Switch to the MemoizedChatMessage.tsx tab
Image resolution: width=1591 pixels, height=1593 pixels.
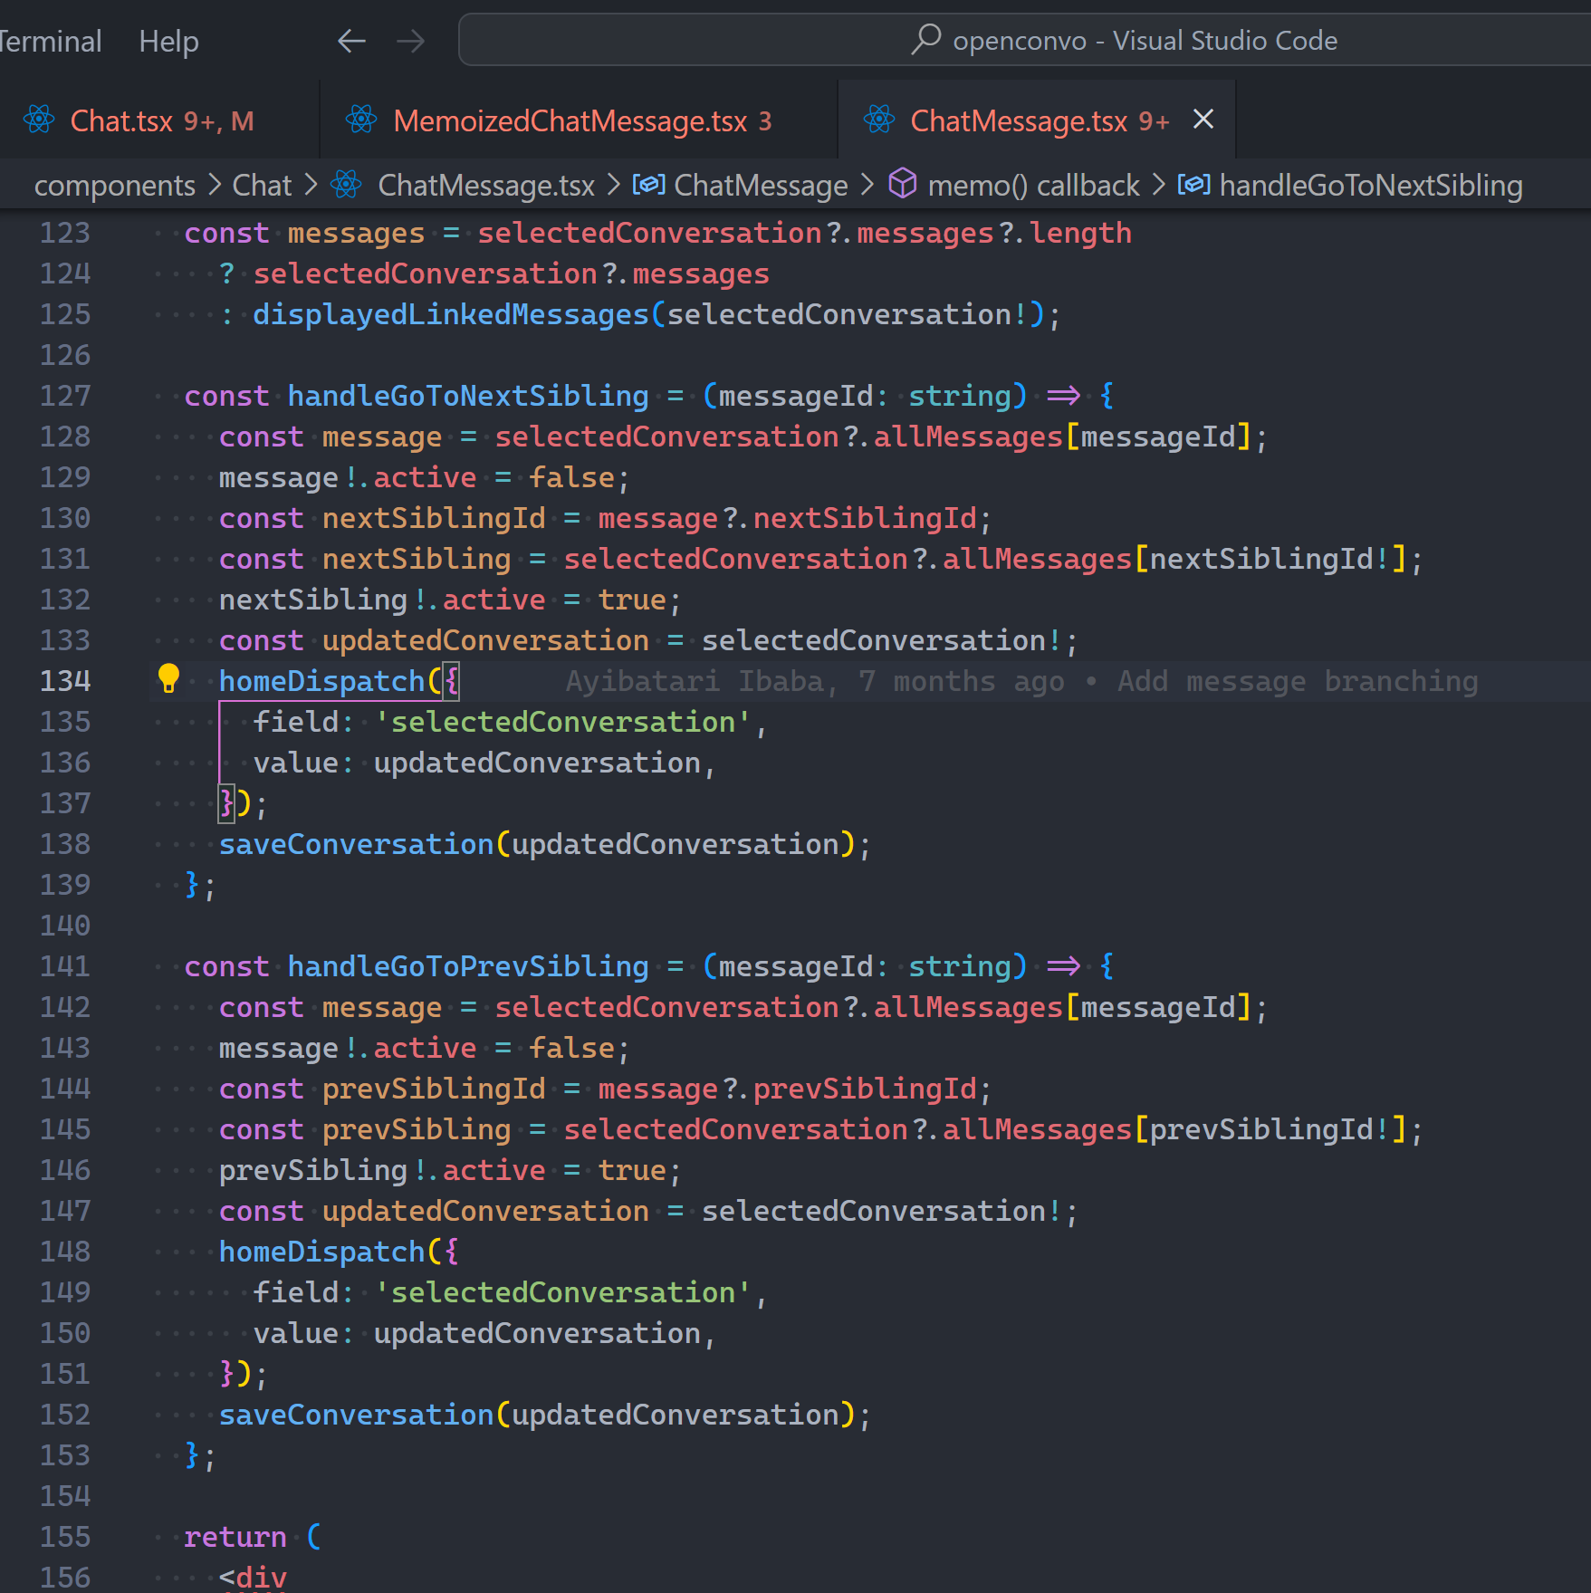(x=570, y=120)
